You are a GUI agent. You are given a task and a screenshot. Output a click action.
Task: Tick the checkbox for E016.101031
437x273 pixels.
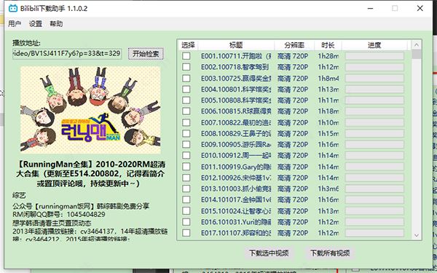[186, 222]
